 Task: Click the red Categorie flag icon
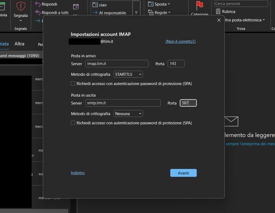199,5
